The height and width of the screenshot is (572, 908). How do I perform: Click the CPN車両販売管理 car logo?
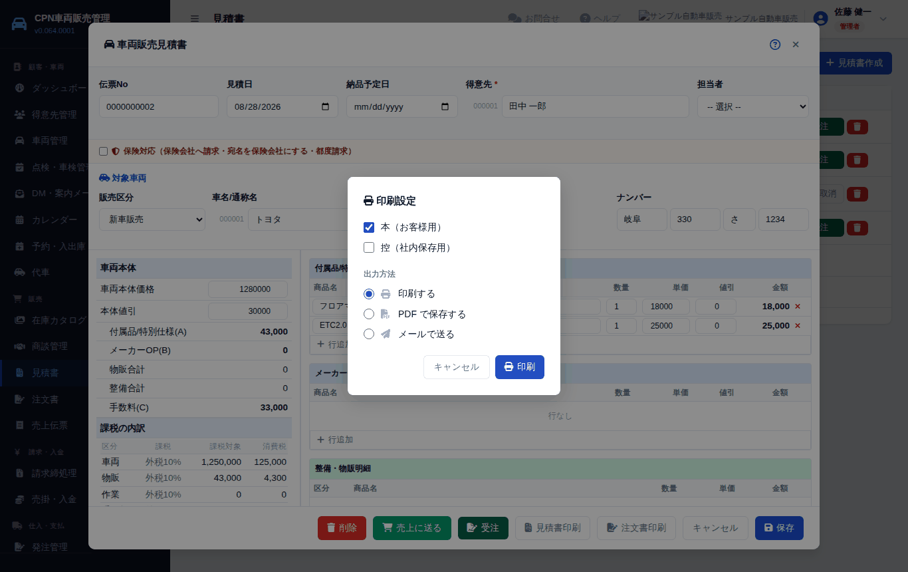(x=20, y=24)
